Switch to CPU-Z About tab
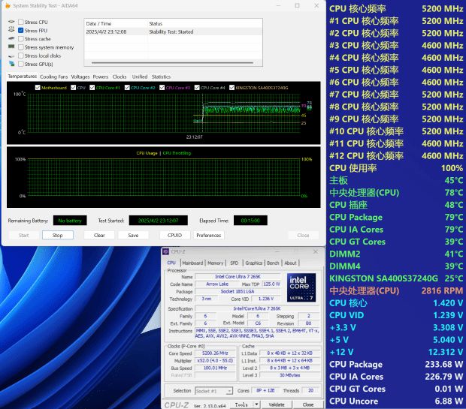Image resolution: width=466 pixels, height=409 pixels. point(290,263)
